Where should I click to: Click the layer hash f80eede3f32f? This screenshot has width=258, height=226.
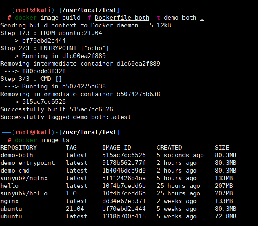click(44, 71)
